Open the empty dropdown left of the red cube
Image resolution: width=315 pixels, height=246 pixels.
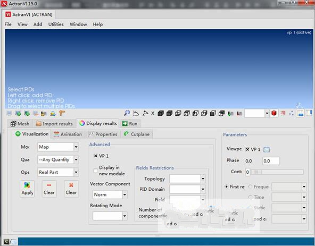257,113
